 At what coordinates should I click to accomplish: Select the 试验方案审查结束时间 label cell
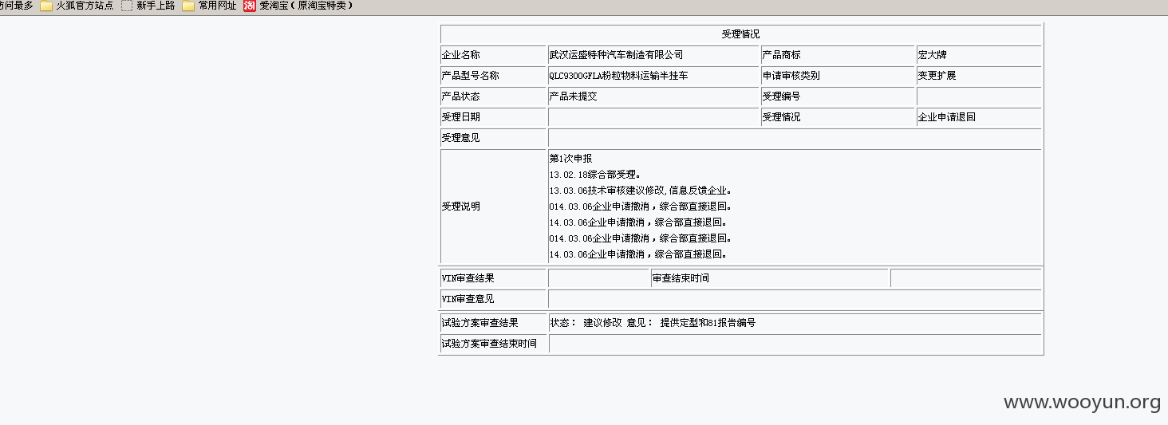(494, 344)
